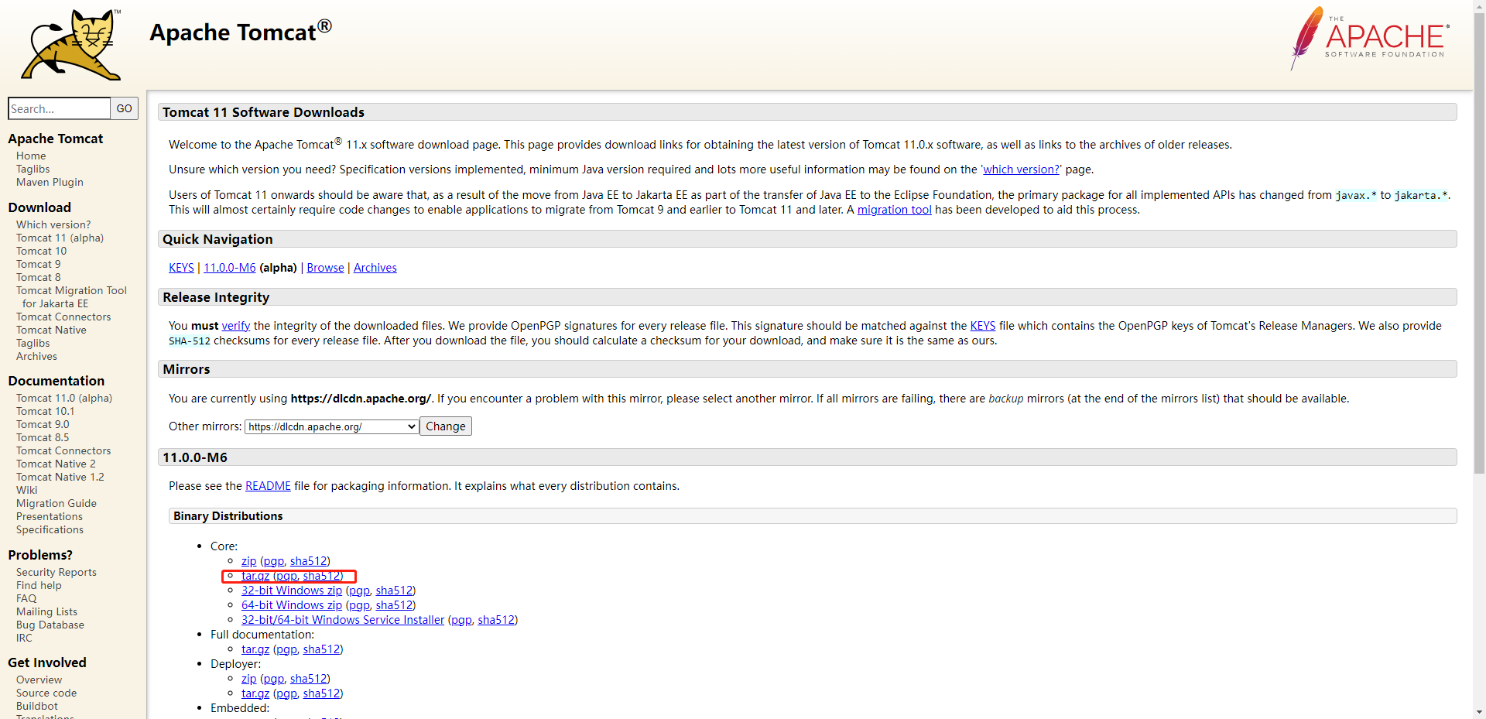The image size is (1486, 719).
Task: Click the scrollbar down arrow
Action: click(x=1479, y=712)
